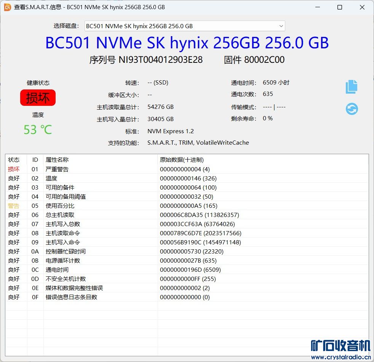
Task: Click the 30405 GB host writes value
Action: click(x=160, y=119)
